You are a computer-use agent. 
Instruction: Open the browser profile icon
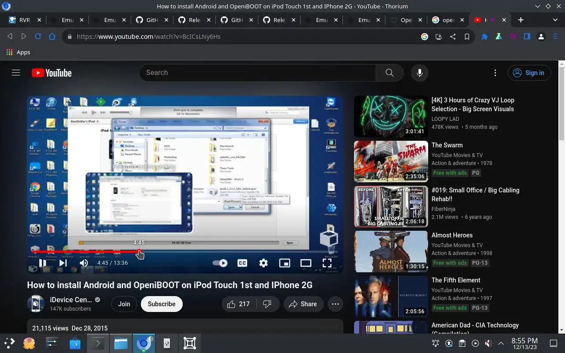coord(541,37)
